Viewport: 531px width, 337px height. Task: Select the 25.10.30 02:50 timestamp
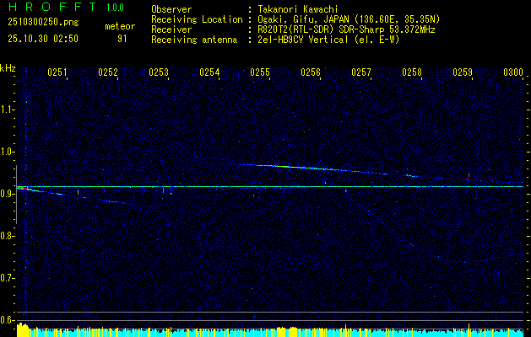pos(42,38)
